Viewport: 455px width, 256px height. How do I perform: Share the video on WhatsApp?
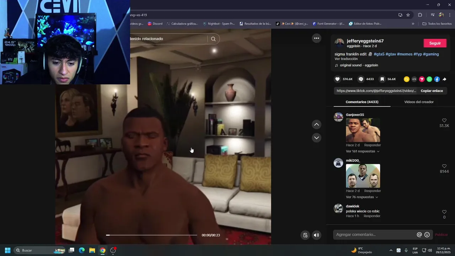(x=429, y=79)
